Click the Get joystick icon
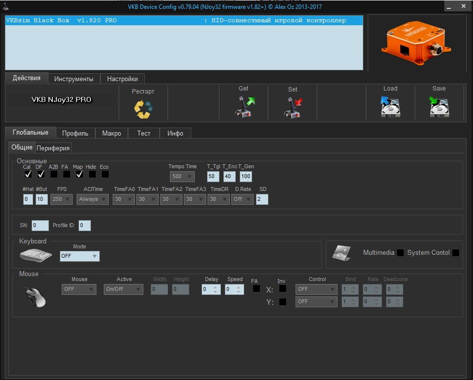 click(x=245, y=107)
